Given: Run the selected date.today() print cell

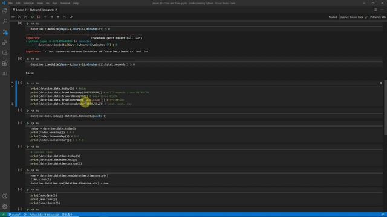Looking at the screenshot, I should tap(28, 83).
